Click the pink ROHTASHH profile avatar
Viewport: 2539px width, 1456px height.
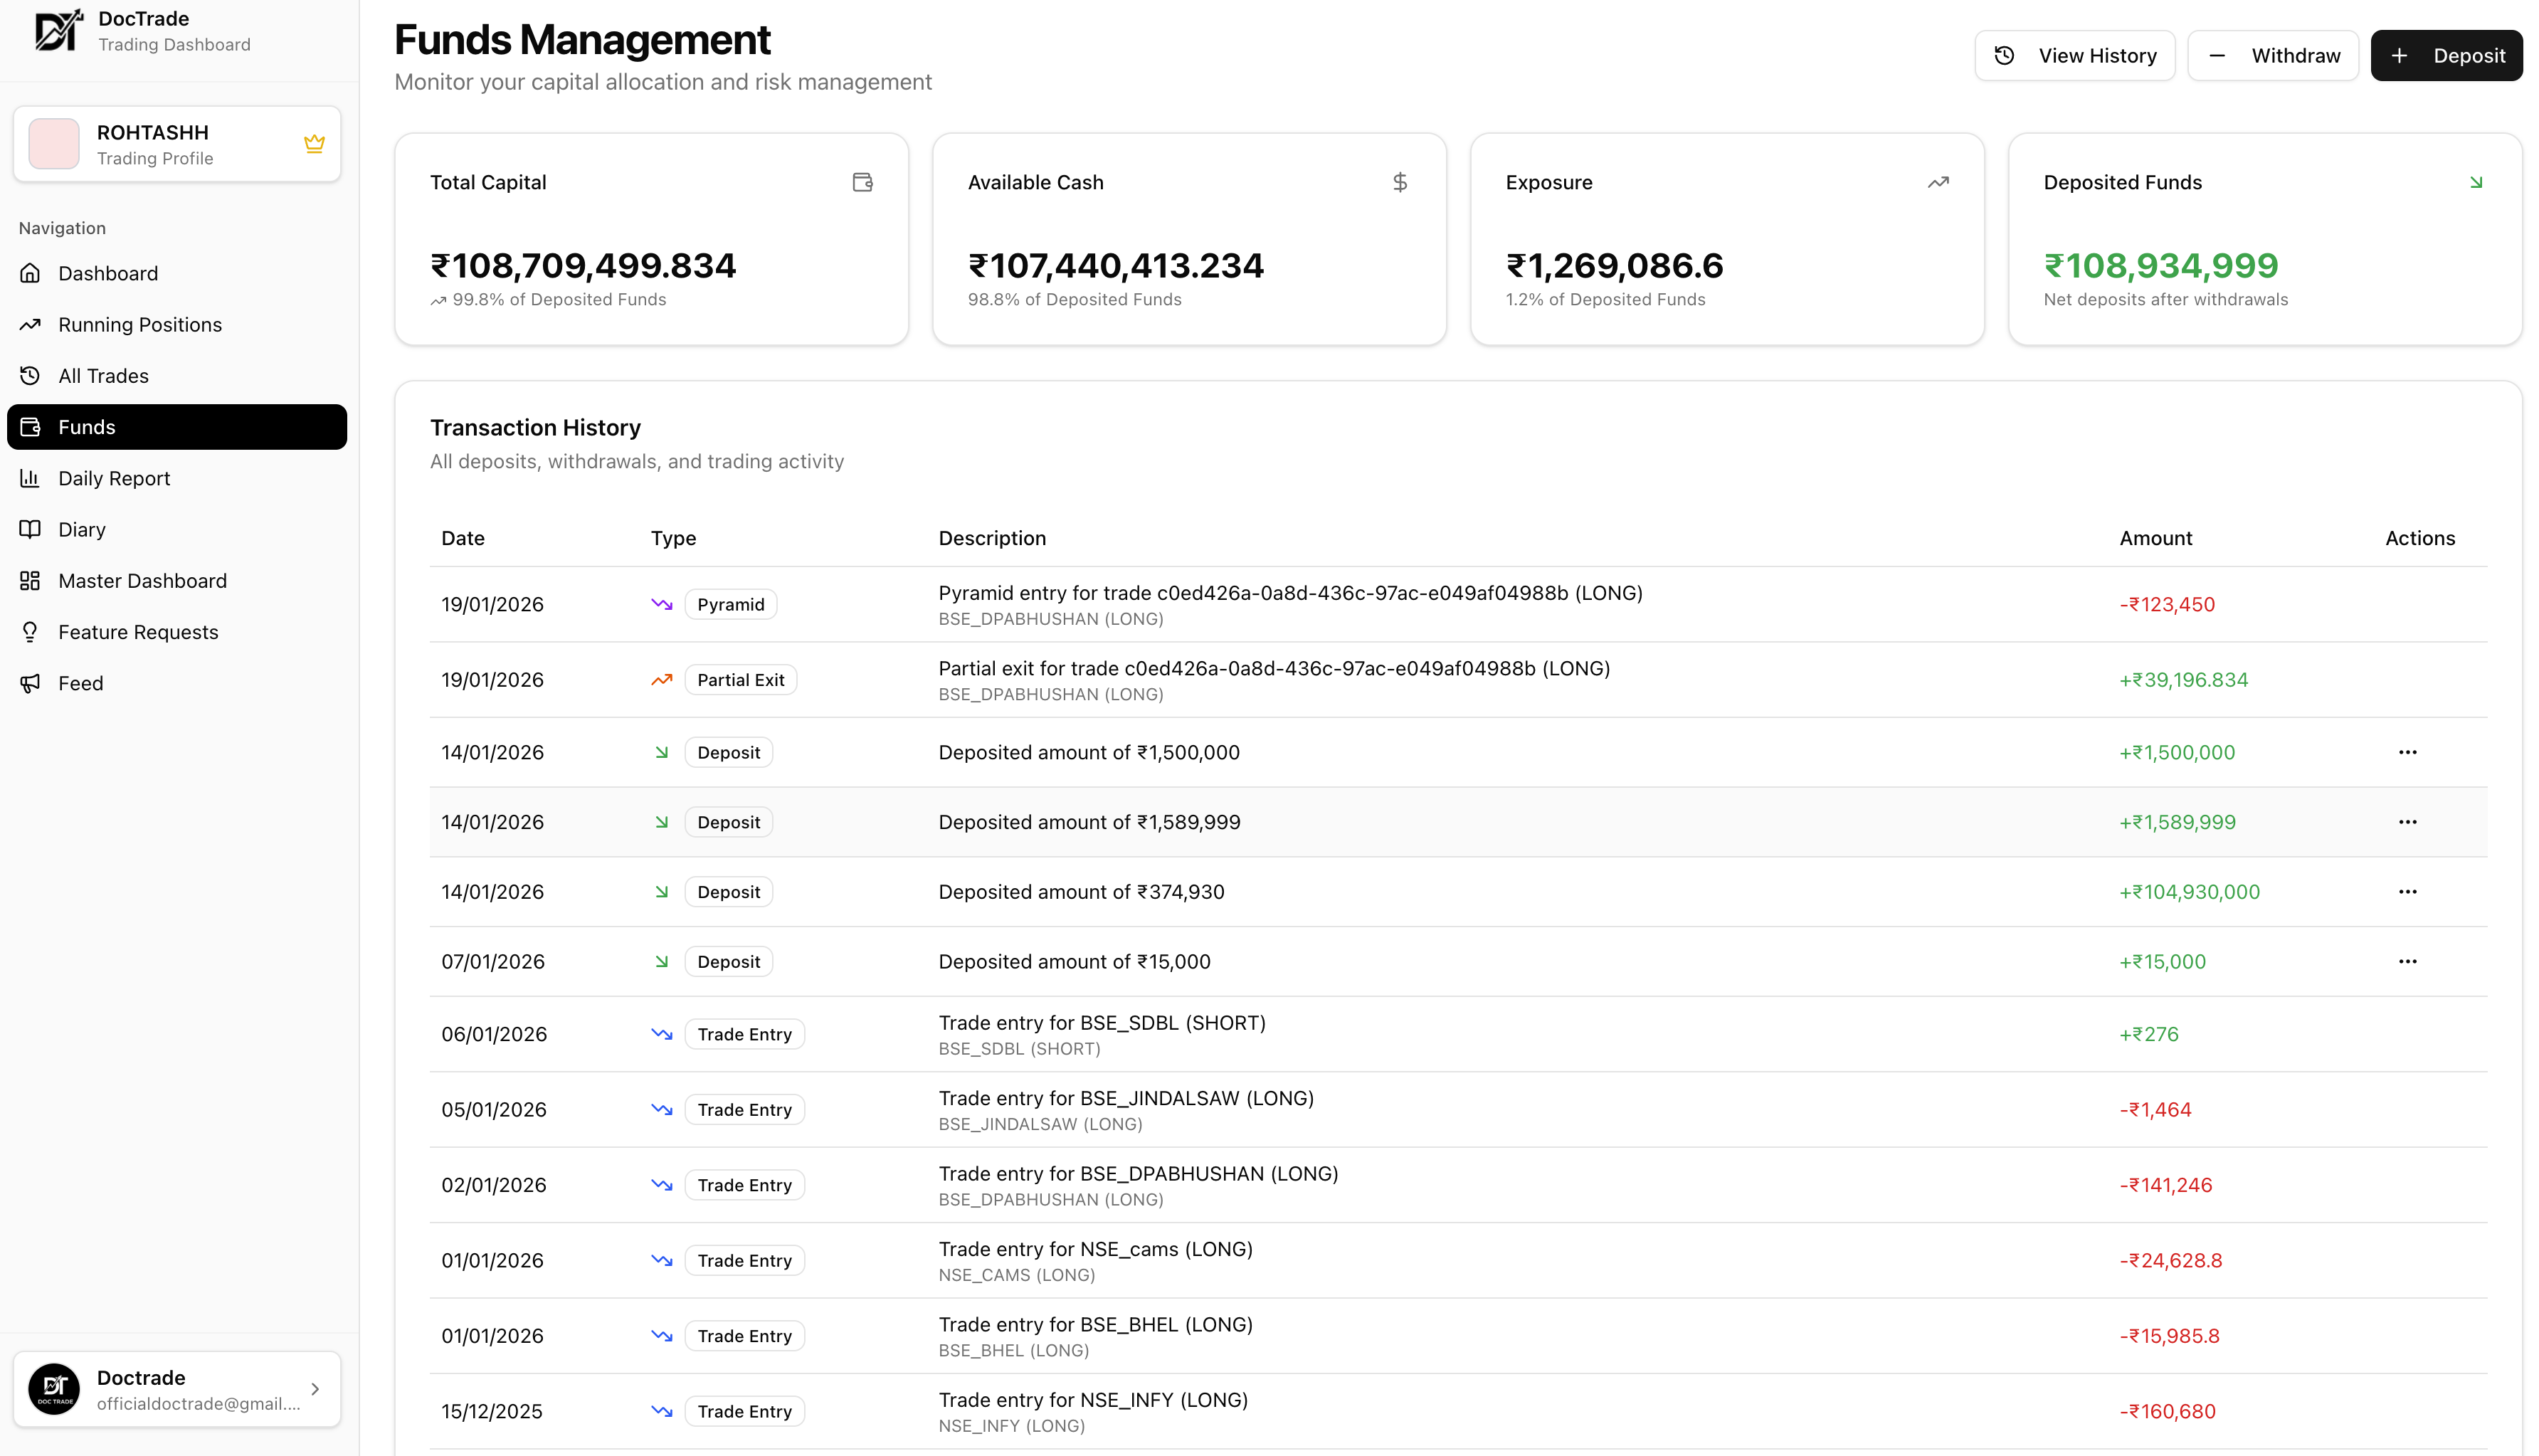pos(54,144)
